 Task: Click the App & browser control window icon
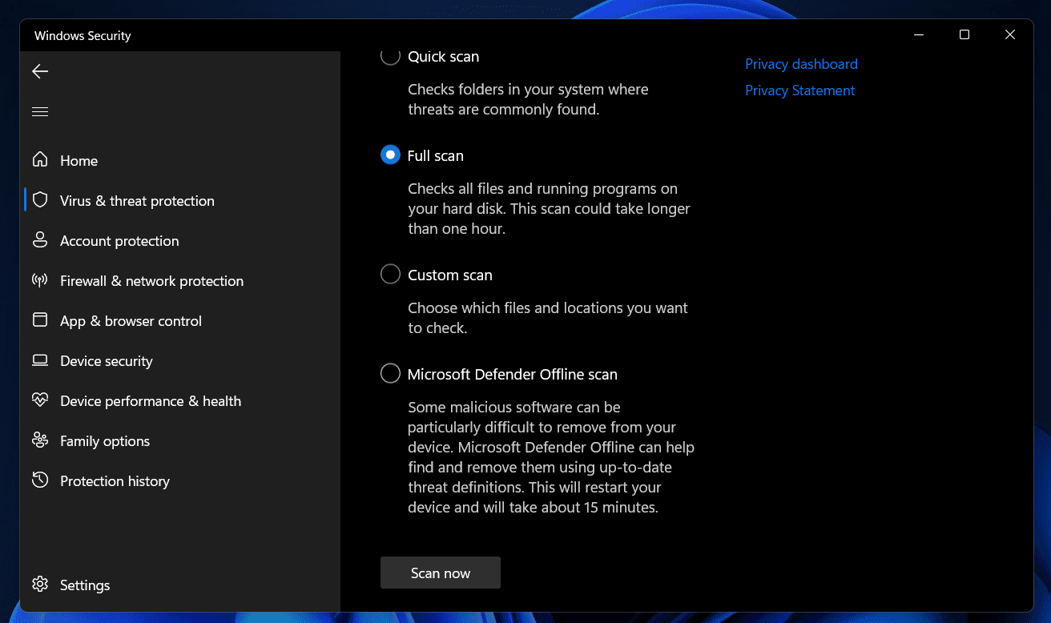coord(40,320)
